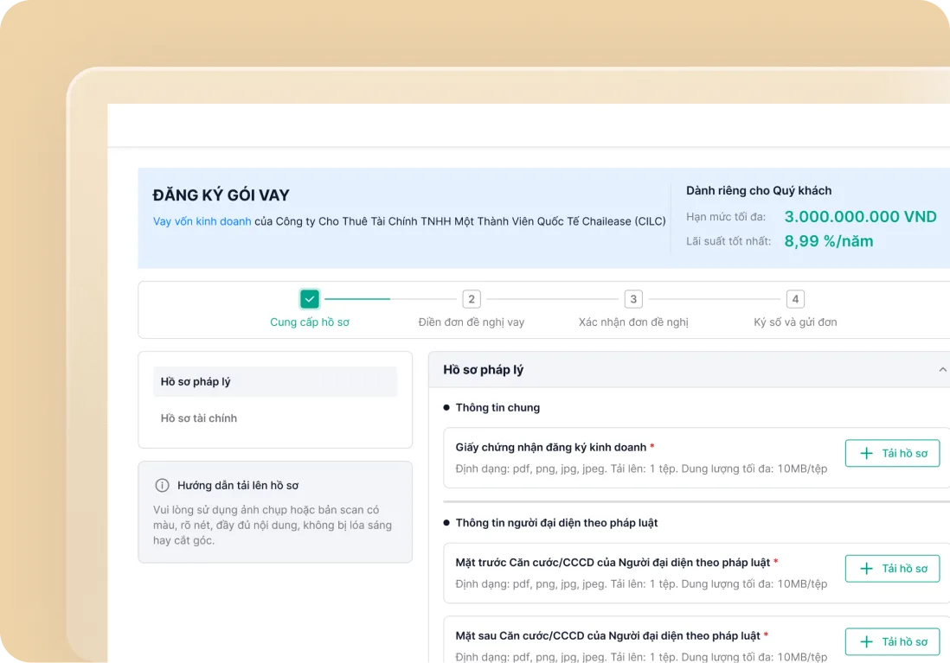Screen dimensions: 950x663
Task: Collapse the Hồ sơ pháp lý section chevron
Action: [x=942, y=369]
